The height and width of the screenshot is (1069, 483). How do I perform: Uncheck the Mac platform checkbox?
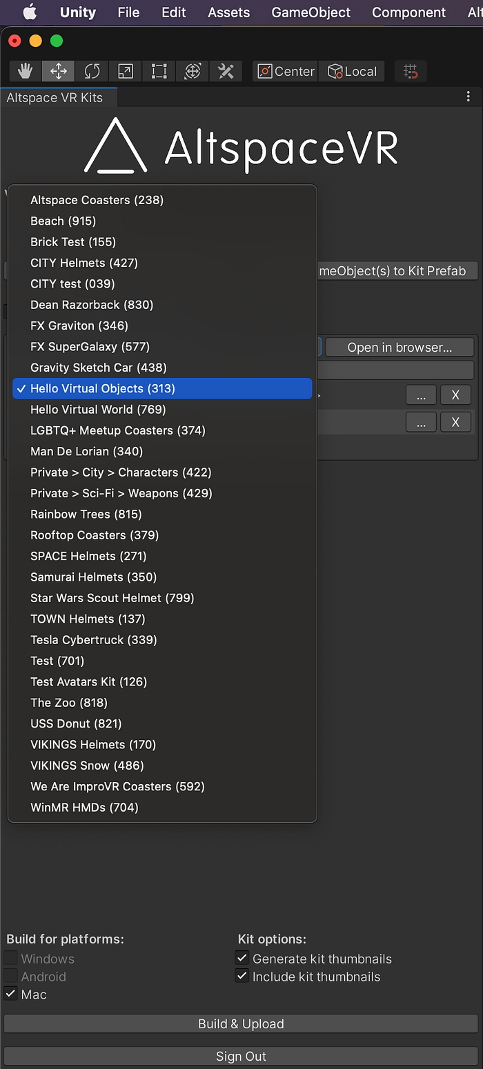[11, 994]
